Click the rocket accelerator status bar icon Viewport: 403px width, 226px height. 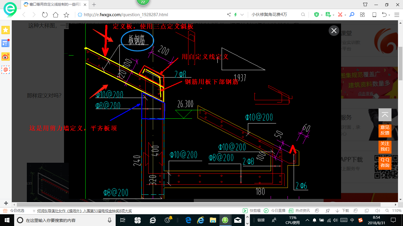[327, 211]
